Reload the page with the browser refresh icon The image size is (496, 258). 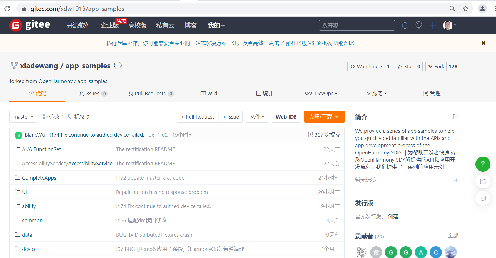pyautogui.click(x=8, y=9)
